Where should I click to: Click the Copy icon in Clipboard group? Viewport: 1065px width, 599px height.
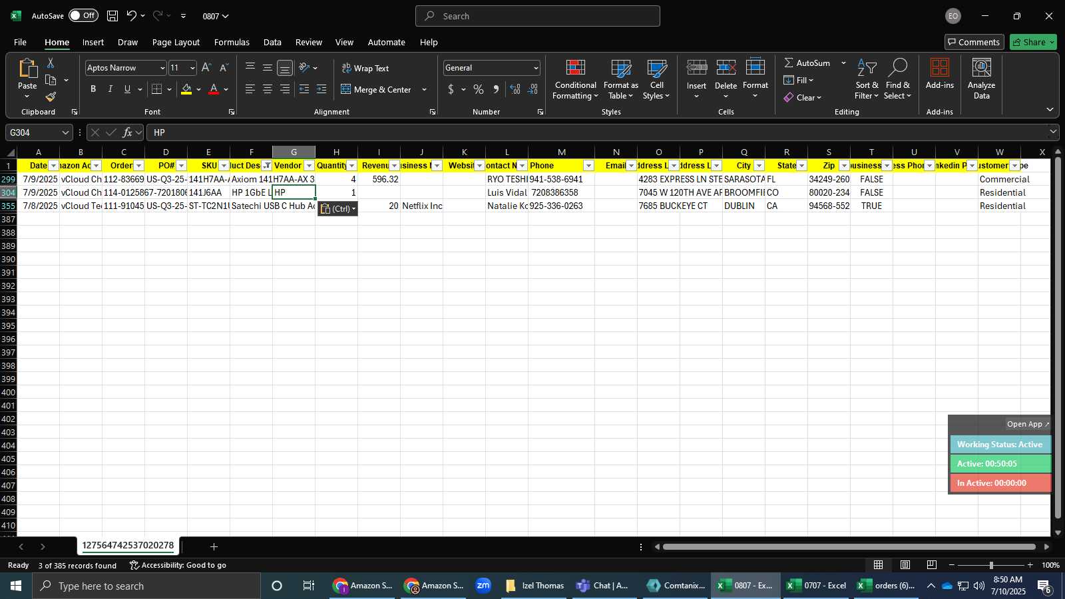point(51,80)
